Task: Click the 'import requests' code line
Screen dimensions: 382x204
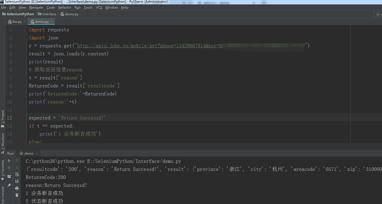Action: (x=49, y=30)
